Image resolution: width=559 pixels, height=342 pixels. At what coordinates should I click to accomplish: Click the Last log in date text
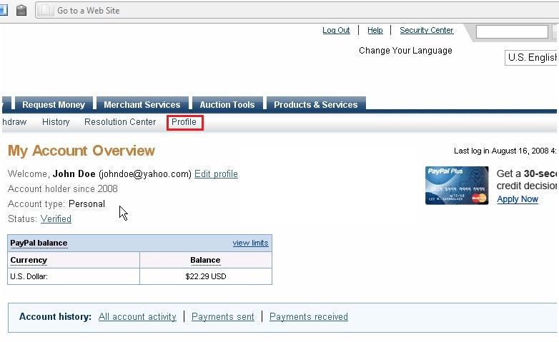point(505,151)
